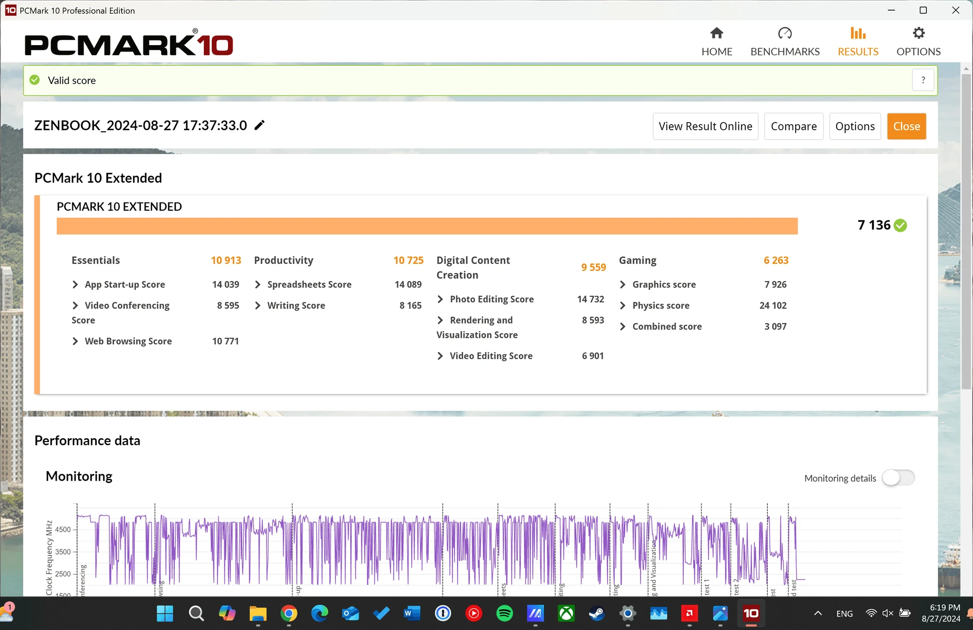Open Outlook from taskbar
973x630 pixels.
pyautogui.click(x=351, y=614)
